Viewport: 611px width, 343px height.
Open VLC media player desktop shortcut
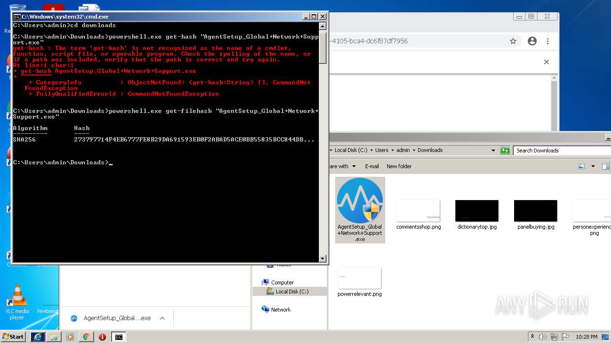pos(18,302)
